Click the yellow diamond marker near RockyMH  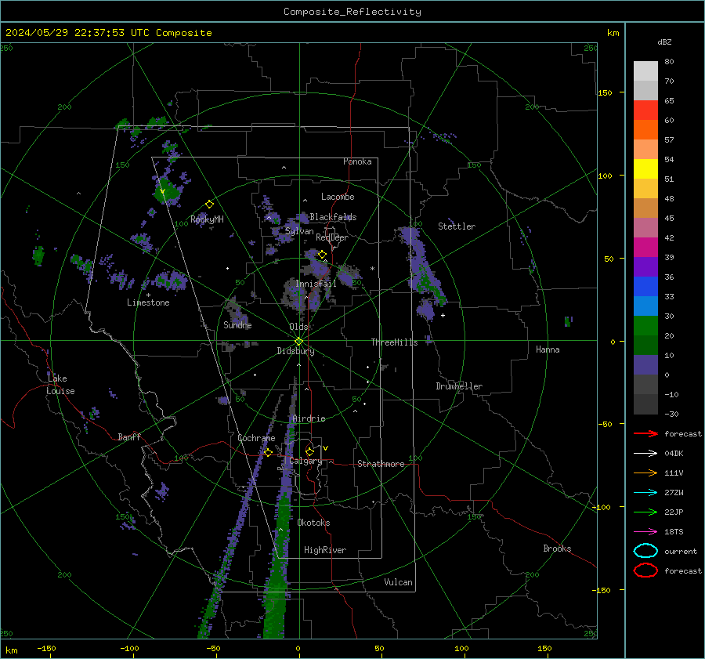point(209,205)
